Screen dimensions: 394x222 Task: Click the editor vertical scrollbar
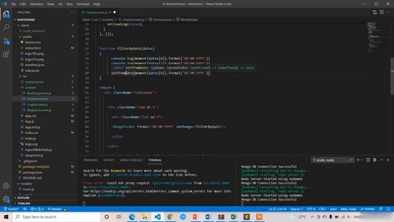tap(392, 76)
